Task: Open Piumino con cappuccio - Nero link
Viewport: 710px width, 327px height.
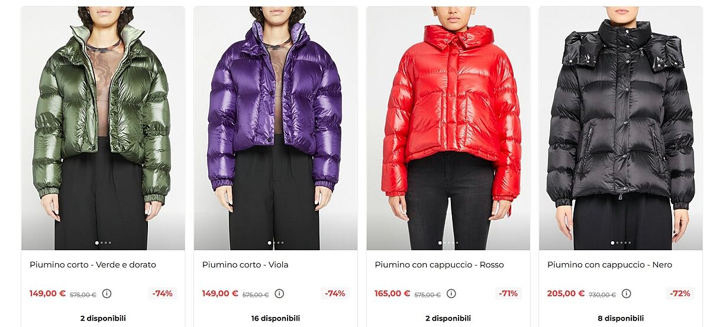Action: [609, 265]
